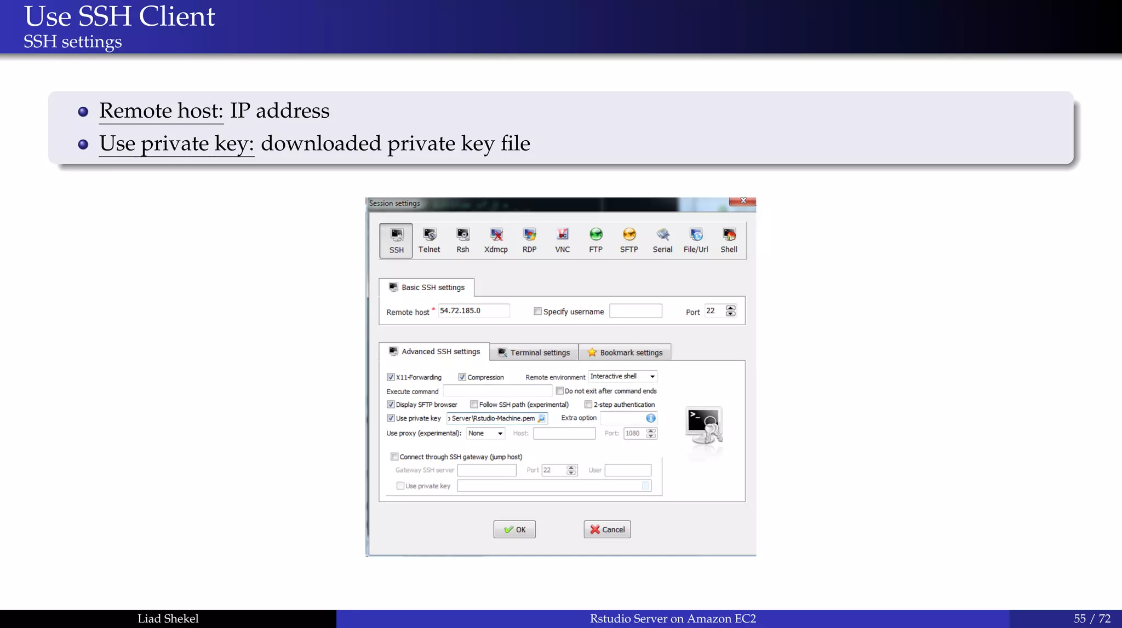1122x628 pixels.
Task: Select the FTP session type
Action: click(x=596, y=240)
